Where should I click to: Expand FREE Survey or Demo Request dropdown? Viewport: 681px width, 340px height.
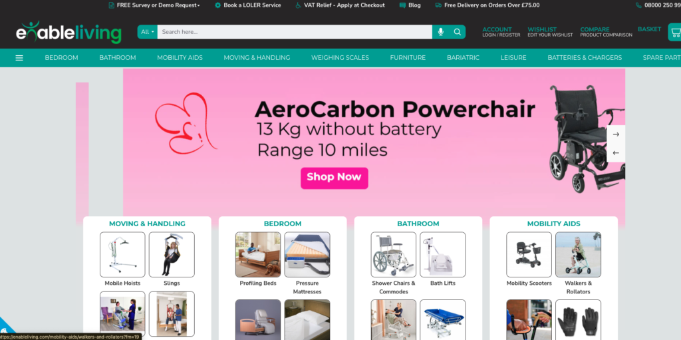point(154,5)
